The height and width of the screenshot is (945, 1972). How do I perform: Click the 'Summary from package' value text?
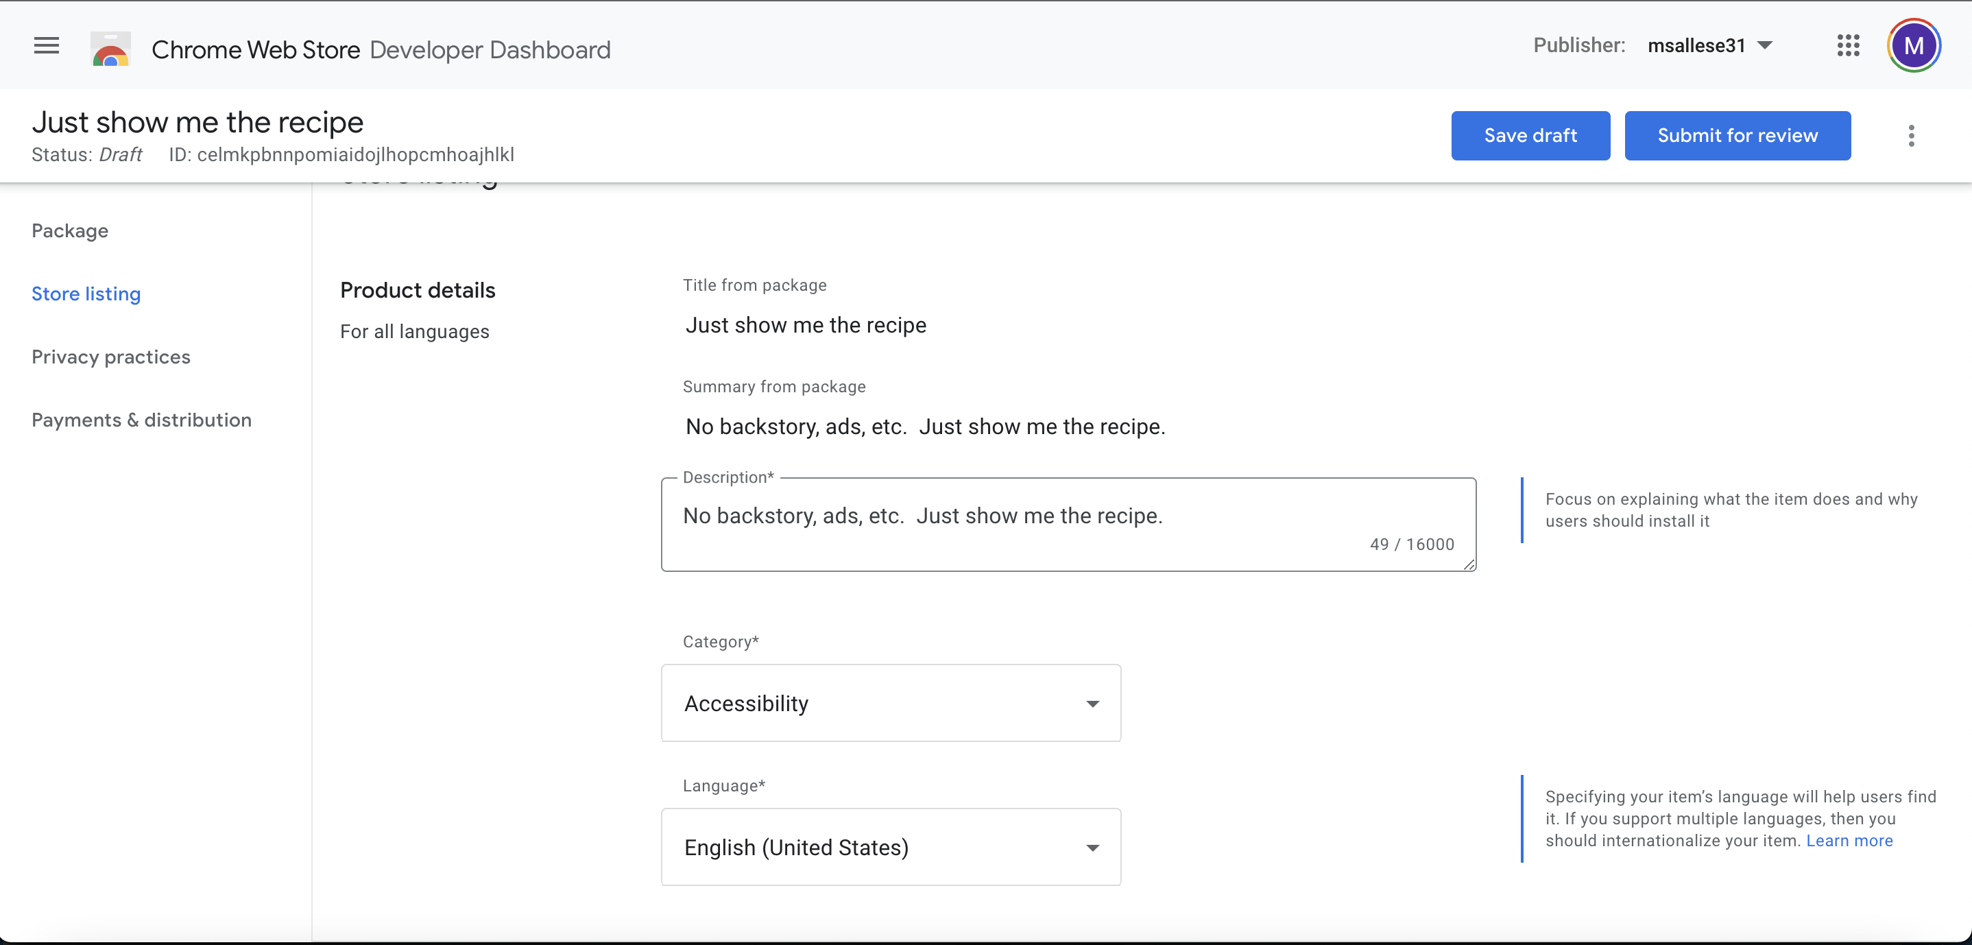click(x=926, y=427)
